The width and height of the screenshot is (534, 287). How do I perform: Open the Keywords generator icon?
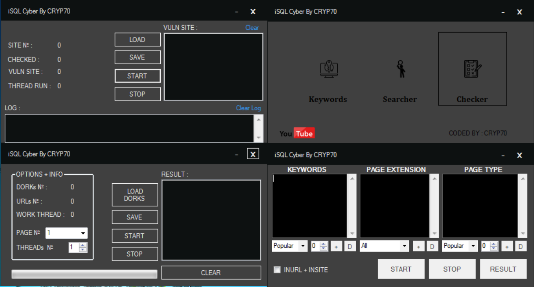click(328, 69)
